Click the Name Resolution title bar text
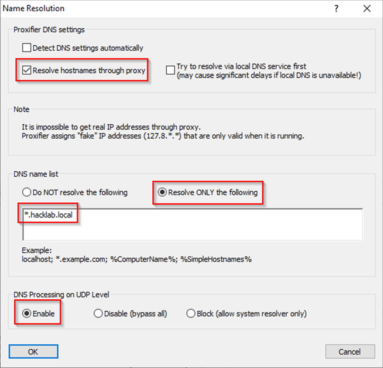 click(x=34, y=9)
